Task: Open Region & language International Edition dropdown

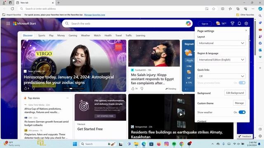Action: click(x=222, y=60)
